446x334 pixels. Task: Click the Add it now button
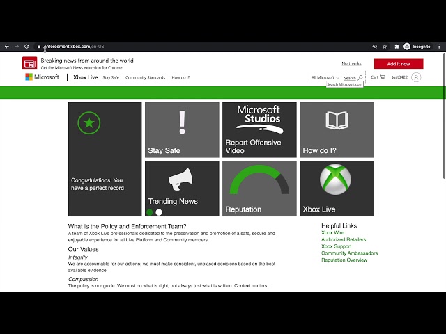coord(399,64)
